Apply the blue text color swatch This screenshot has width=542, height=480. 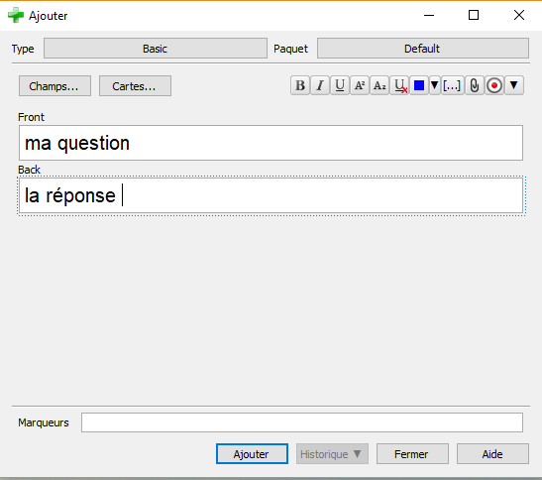[x=419, y=85]
